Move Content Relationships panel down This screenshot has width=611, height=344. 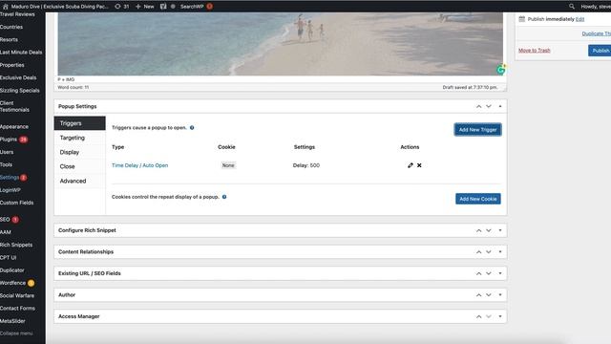point(489,252)
